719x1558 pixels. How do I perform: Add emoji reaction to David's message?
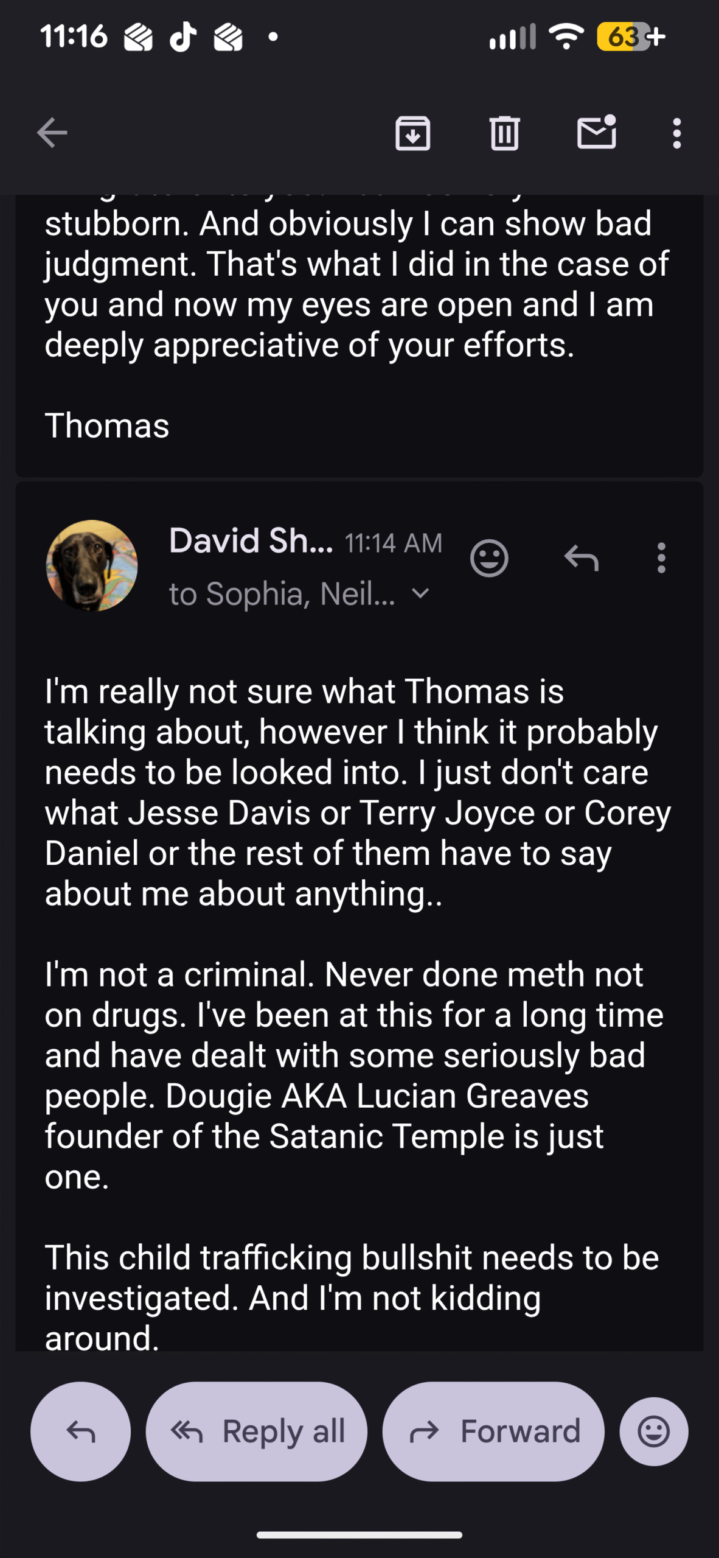coord(488,557)
